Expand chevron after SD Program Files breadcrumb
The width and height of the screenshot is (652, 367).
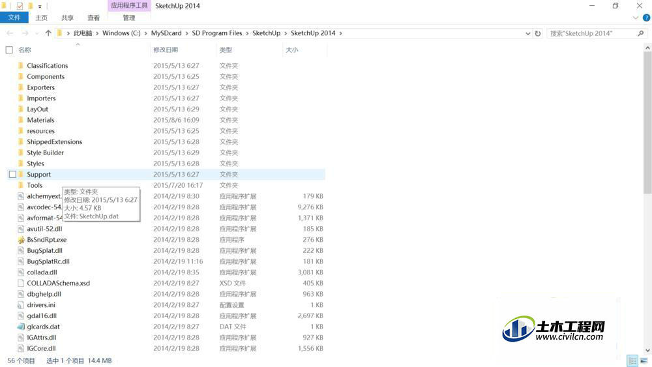tap(247, 33)
